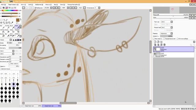Select the Brush tool
Image resolution: width=196 pixels, height=110 pixels.
coord(12,27)
